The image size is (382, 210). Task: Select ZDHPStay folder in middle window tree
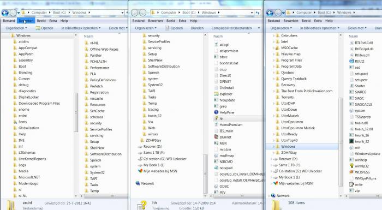coord(151,140)
